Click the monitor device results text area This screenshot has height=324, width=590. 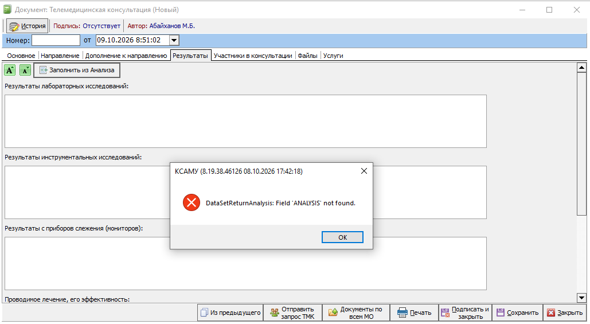click(246, 263)
